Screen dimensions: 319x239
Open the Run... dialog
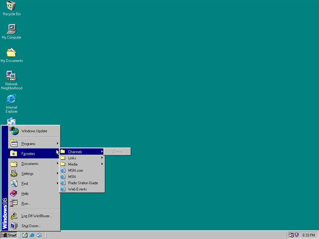coord(34,204)
